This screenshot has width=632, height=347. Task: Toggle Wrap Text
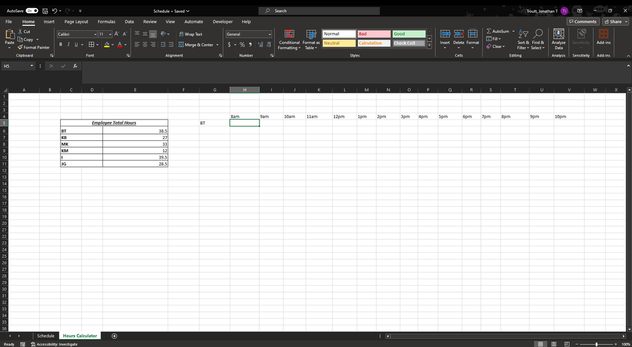pyautogui.click(x=190, y=34)
